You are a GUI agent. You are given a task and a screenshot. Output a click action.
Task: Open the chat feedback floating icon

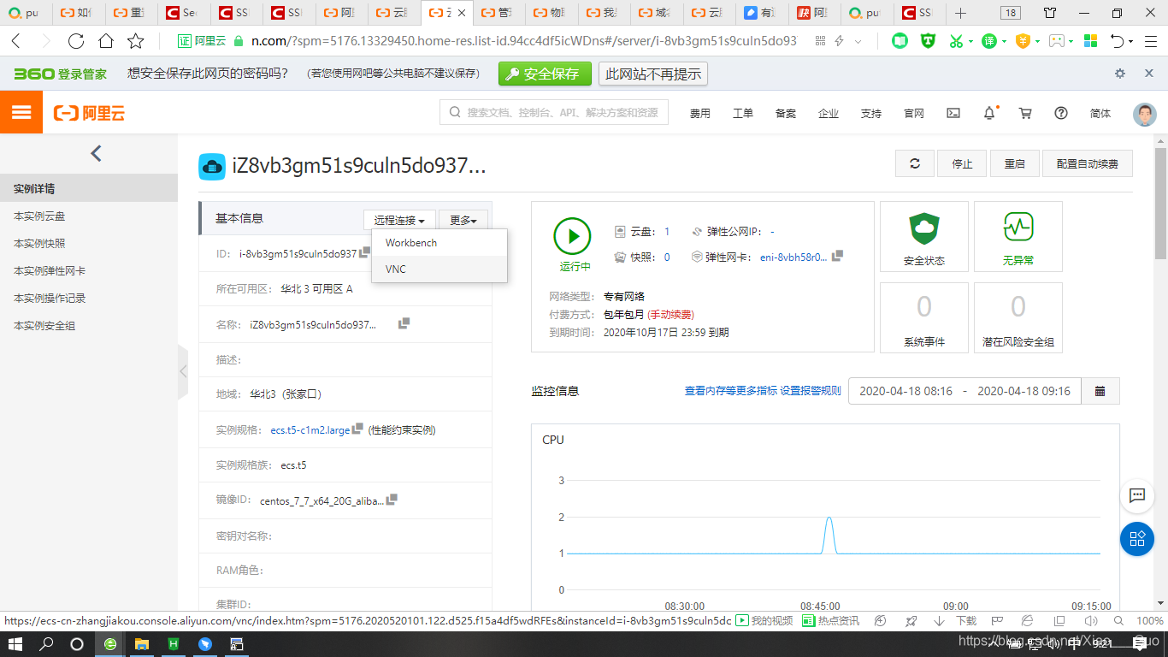pyautogui.click(x=1137, y=495)
